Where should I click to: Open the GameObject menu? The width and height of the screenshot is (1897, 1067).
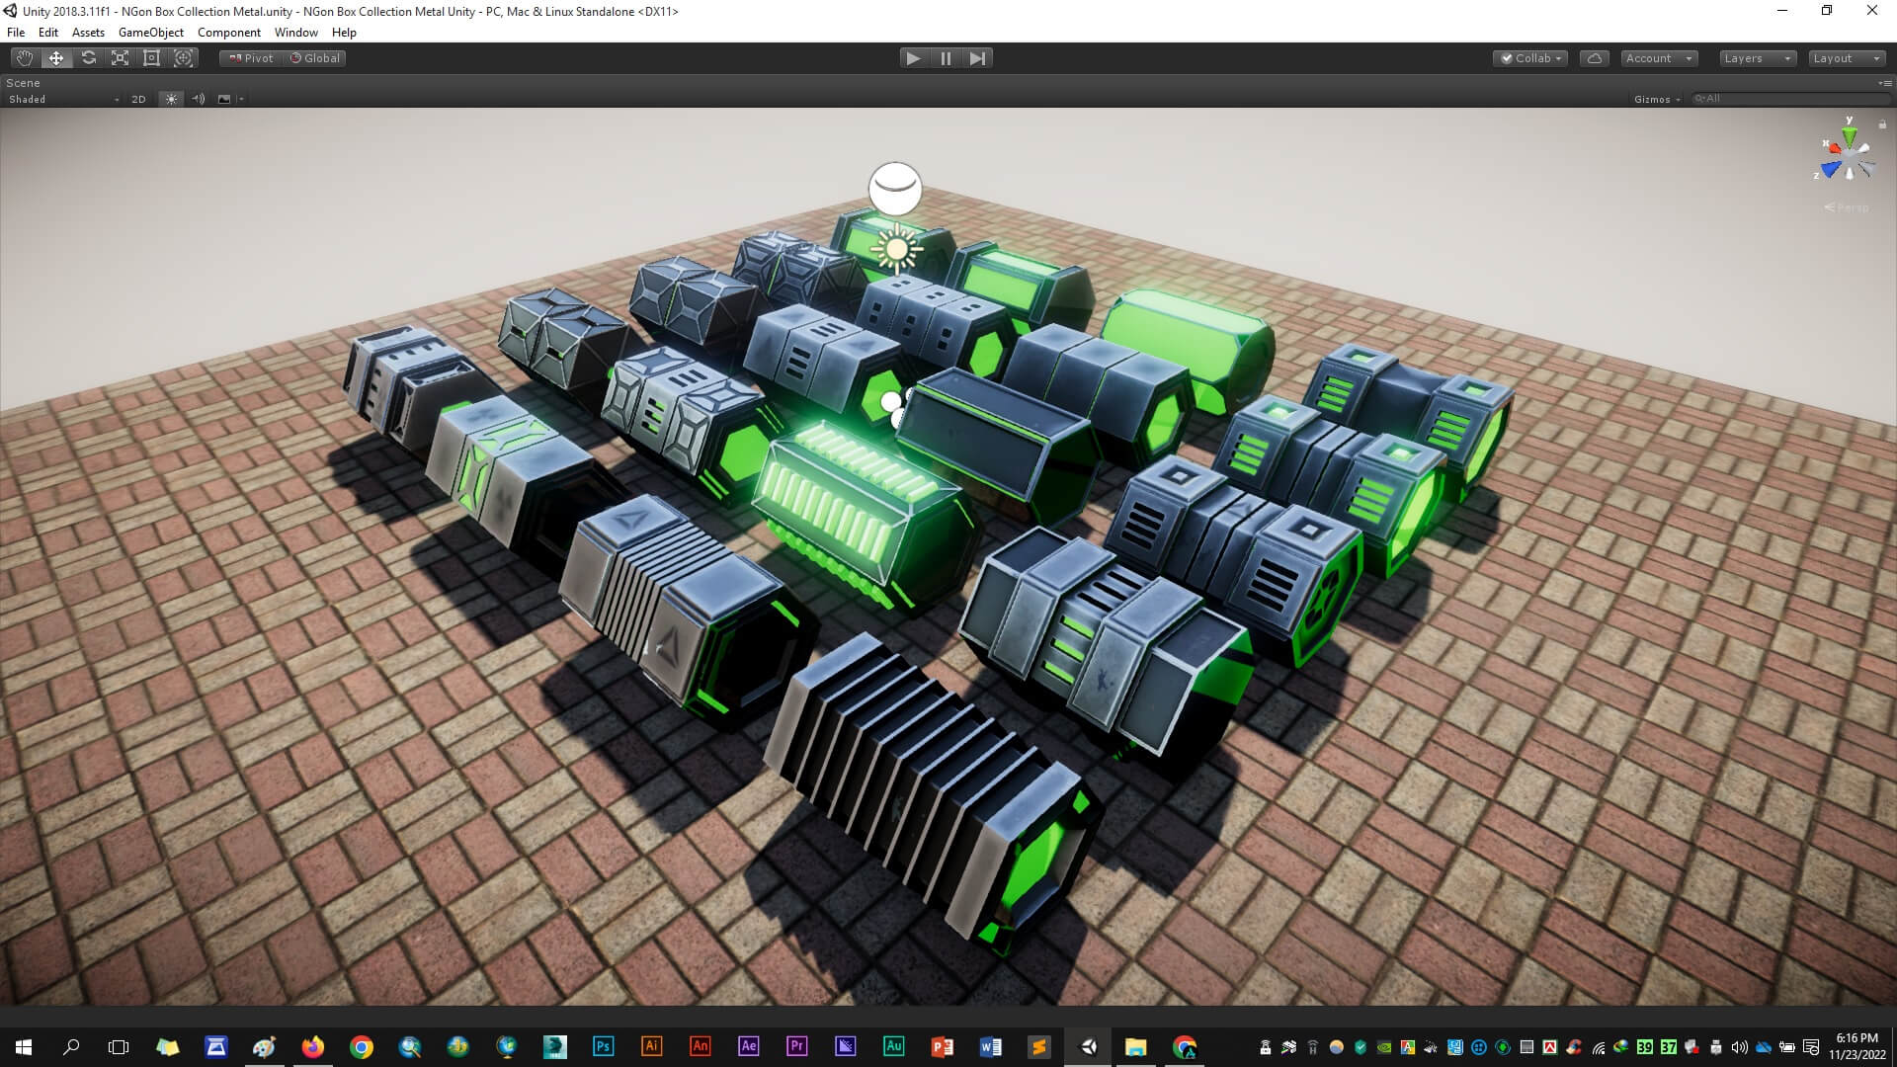[x=150, y=33]
